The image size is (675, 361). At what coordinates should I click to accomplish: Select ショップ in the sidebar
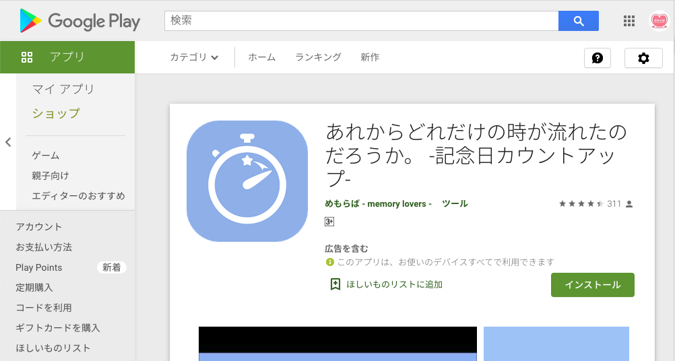56,113
